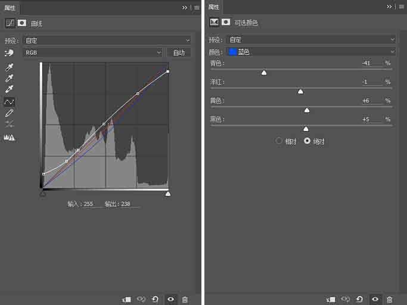Clip to layer in Selective Color panel
The image size is (407, 305).
[x=331, y=300]
